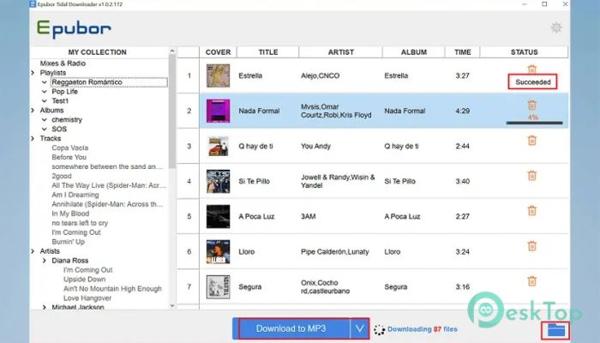Select the 2good track

62,176
